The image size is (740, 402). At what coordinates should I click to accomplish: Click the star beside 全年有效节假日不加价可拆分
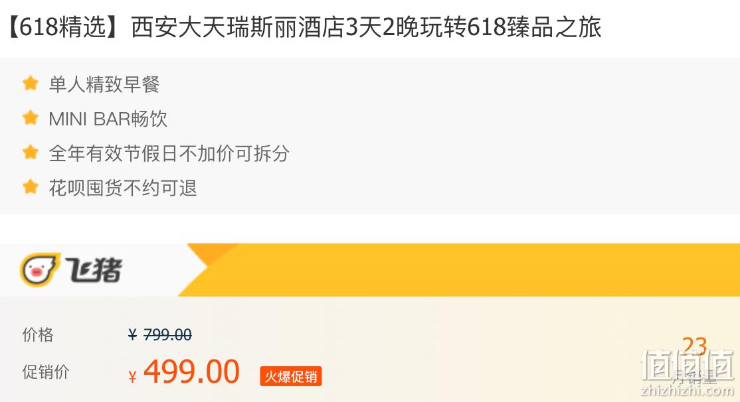point(30,152)
